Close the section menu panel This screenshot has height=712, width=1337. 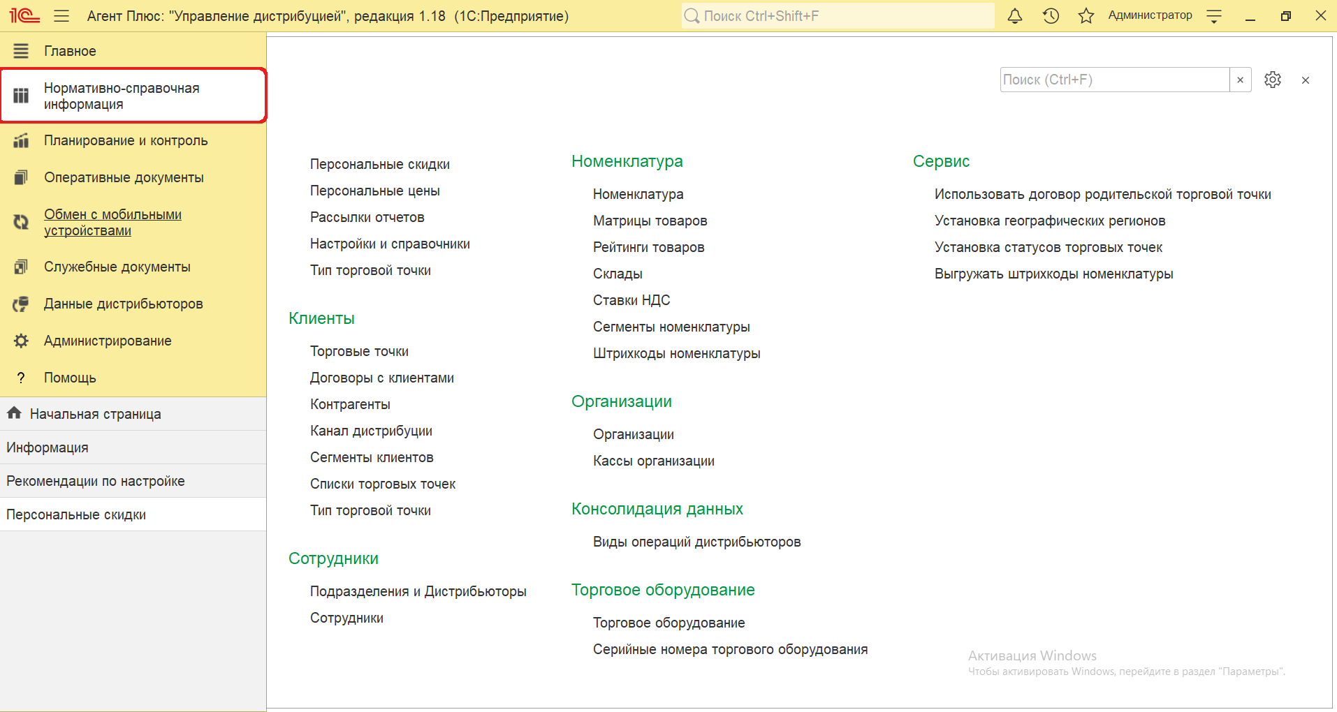[x=1305, y=80]
